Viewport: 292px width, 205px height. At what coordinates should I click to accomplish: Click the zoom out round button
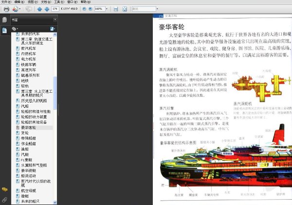[x=84, y=9]
